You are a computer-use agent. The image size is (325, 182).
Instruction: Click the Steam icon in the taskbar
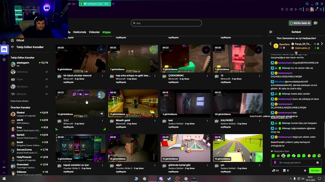tap(169, 179)
